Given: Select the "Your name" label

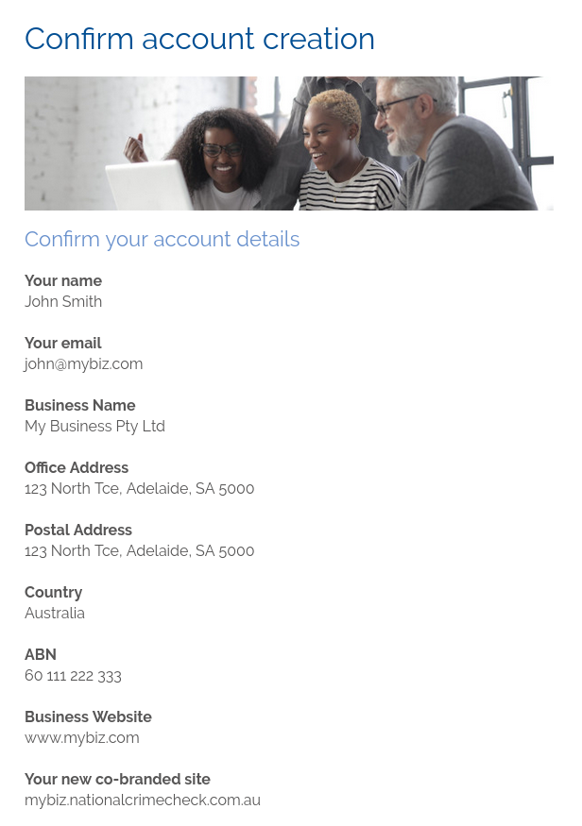Looking at the screenshot, I should [63, 281].
